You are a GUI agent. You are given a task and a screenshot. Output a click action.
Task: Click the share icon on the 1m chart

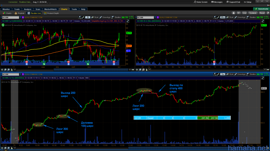[x=215, y=74]
